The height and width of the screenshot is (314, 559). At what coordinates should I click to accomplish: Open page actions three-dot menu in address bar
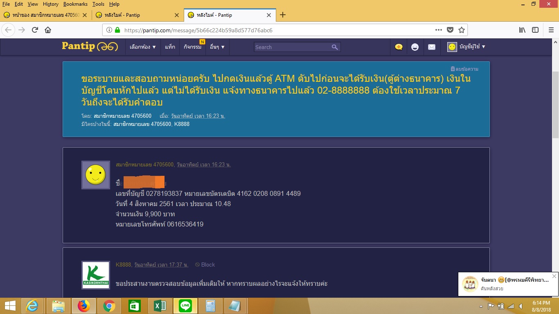coord(439,30)
